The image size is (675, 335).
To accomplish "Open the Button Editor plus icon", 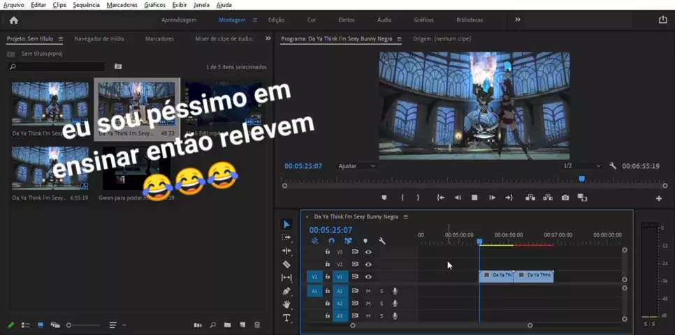I will 659,198.
